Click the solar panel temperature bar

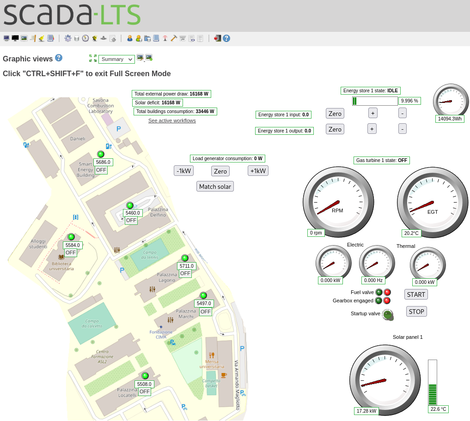coord(433,382)
